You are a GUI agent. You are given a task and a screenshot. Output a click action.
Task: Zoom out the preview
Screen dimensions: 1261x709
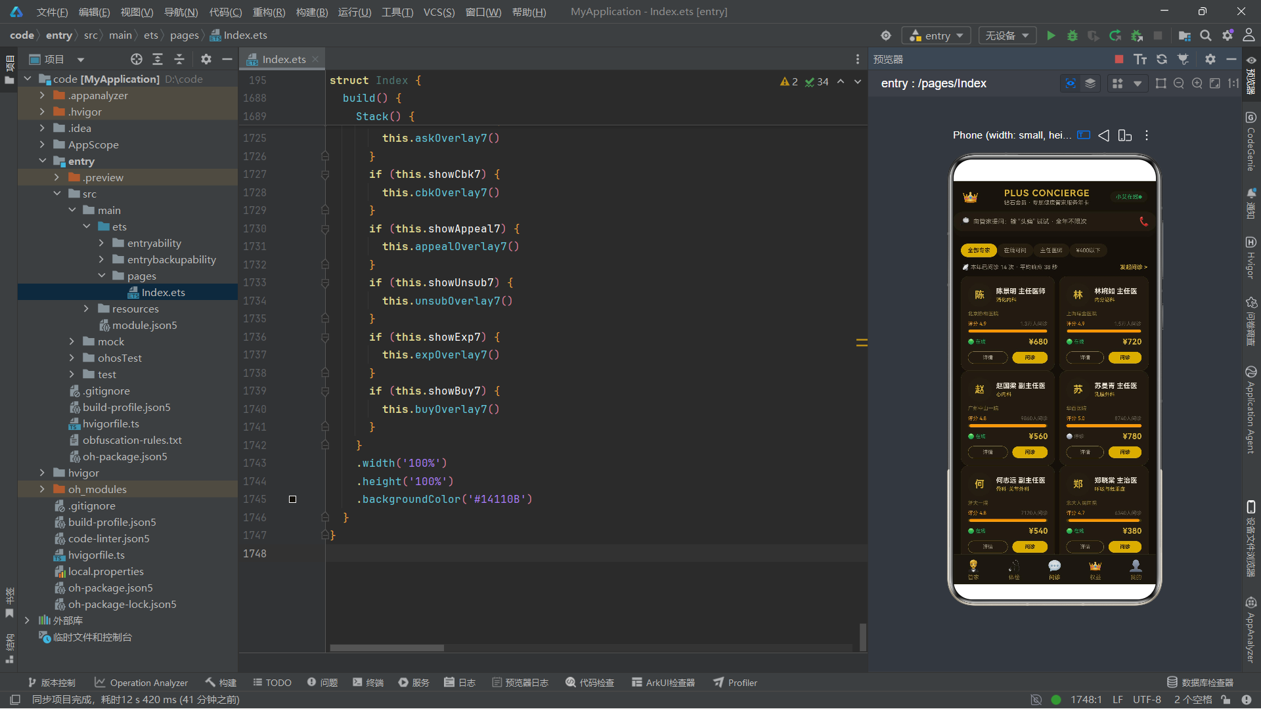(x=1179, y=83)
